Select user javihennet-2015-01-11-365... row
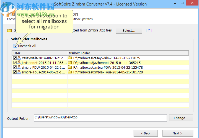 [44, 63]
